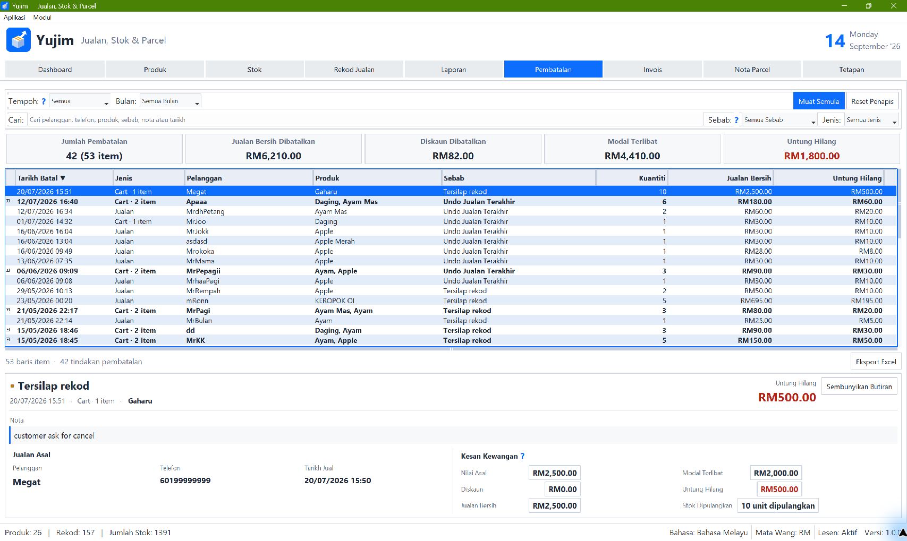Restore down the Yujim window
907x541 pixels.
click(x=869, y=6)
